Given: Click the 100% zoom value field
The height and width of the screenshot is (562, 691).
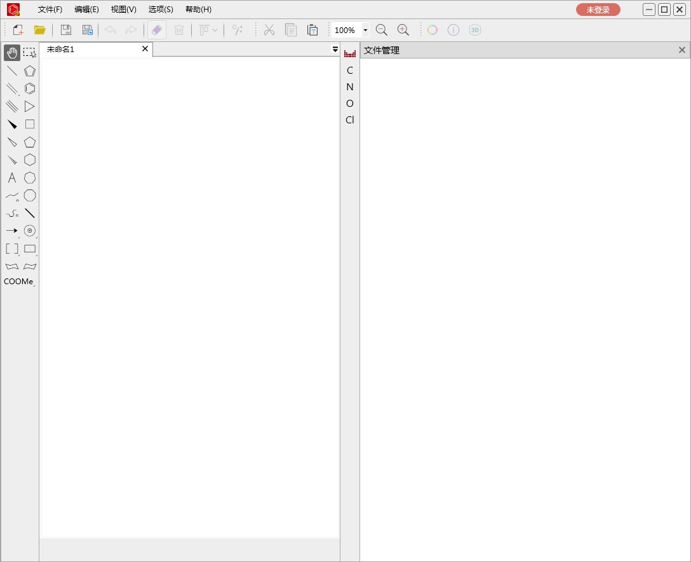Looking at the screenshot, I should pos(346,30).
